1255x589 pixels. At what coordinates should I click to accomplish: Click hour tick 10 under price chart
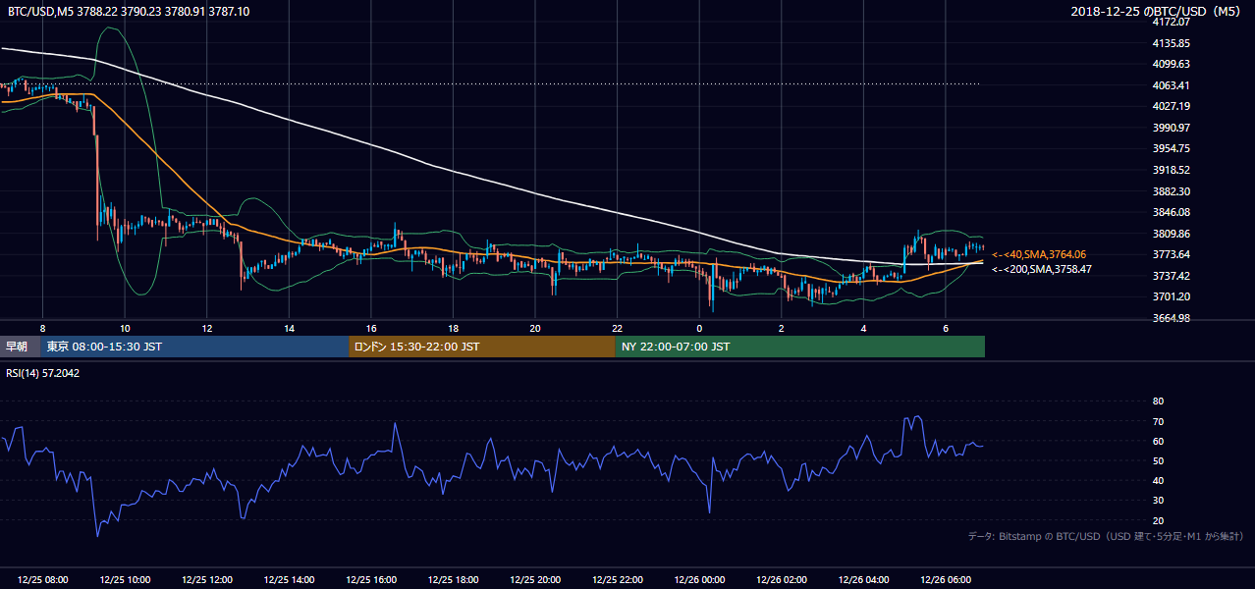(x=125, y=328)
